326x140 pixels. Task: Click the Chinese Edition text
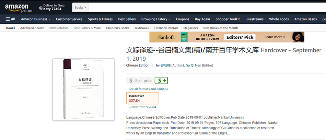(x=138, y=65)
